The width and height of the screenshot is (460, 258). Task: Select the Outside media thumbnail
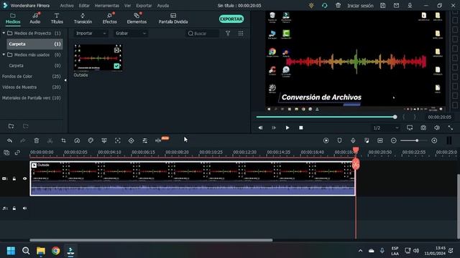[x=98, y=57]
